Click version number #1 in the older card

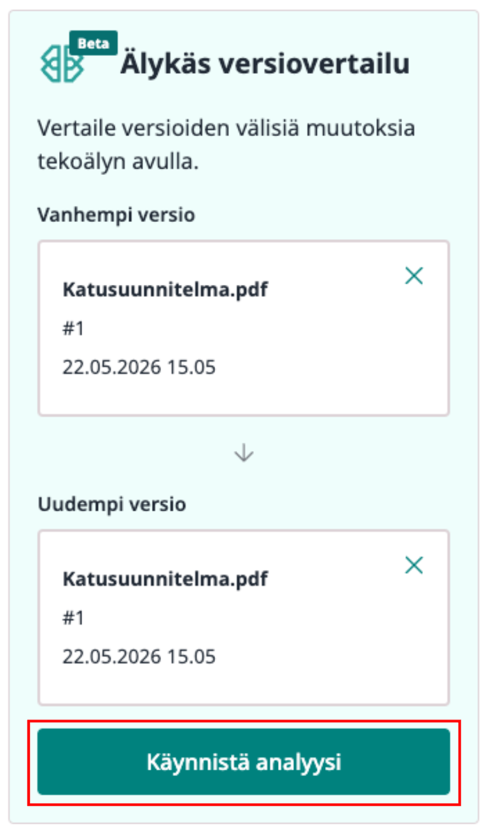pyautogui.click(x=73, y=329)
